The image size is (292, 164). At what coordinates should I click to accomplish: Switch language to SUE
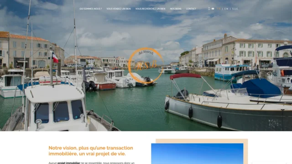[x=235, y=9]
